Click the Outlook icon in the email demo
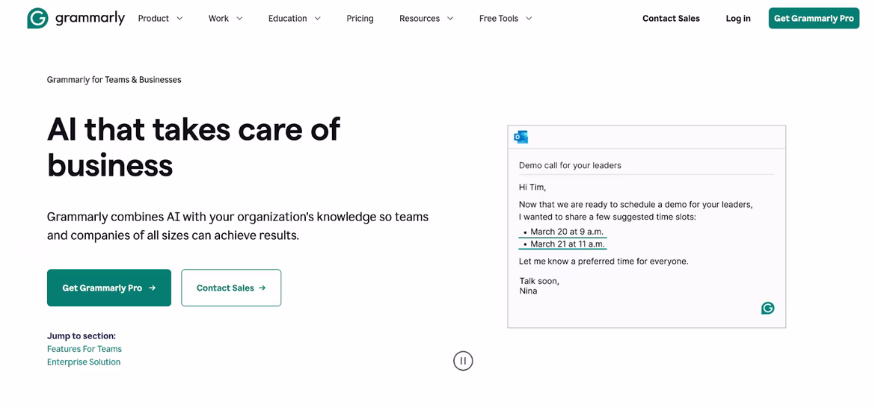 coord(521,137)
